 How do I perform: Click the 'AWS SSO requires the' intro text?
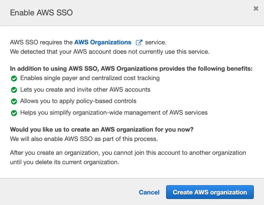pyautogui.click(x=41, y=42)
